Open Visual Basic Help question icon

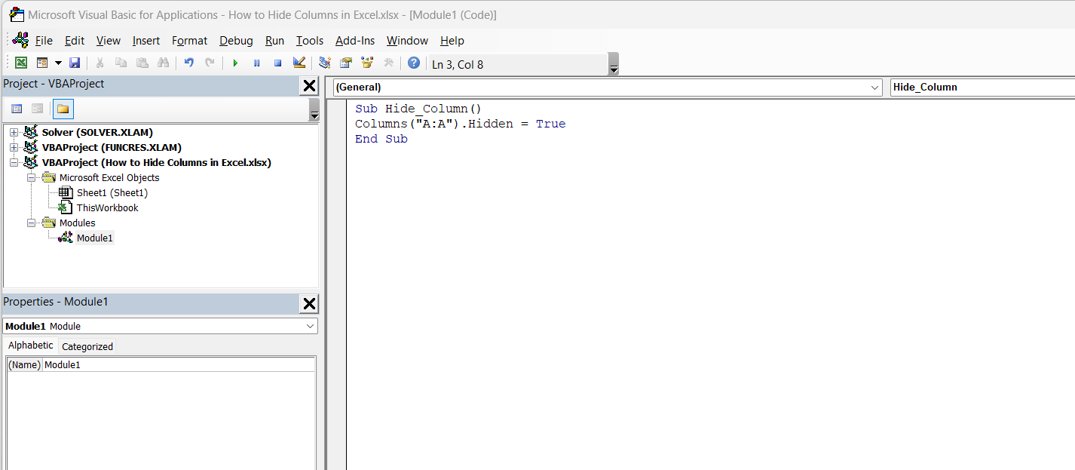click(414, 63)
